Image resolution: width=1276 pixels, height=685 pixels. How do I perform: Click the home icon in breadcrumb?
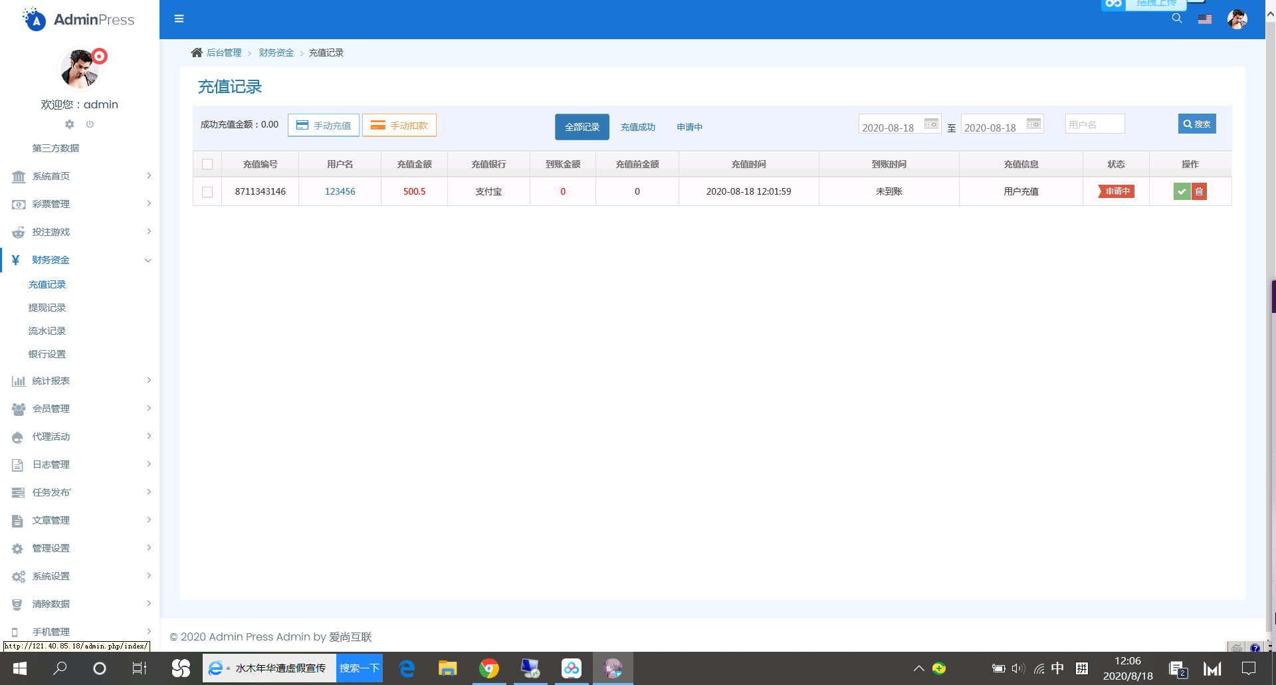197,52
